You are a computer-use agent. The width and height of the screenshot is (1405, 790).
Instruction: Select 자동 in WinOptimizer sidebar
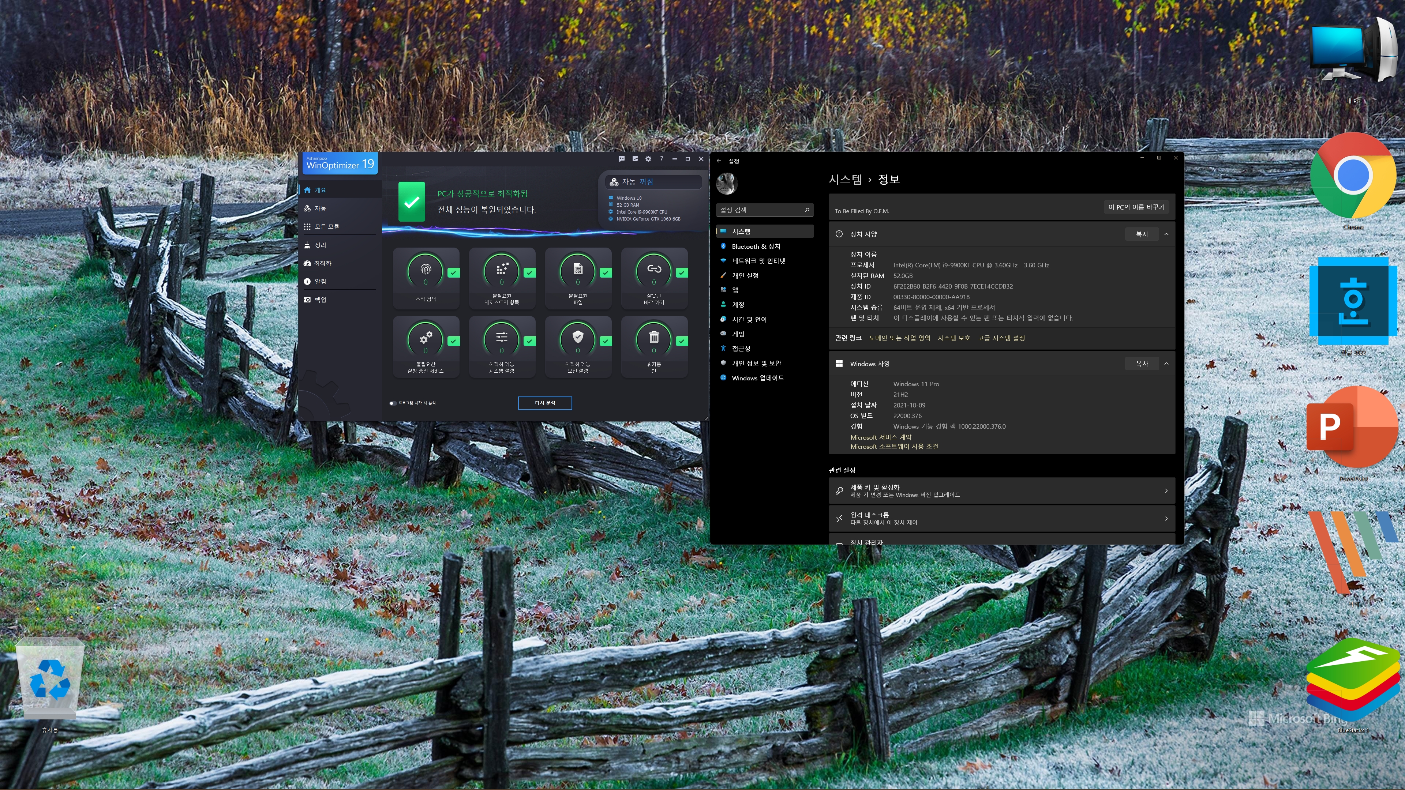(x=340, y=208)
